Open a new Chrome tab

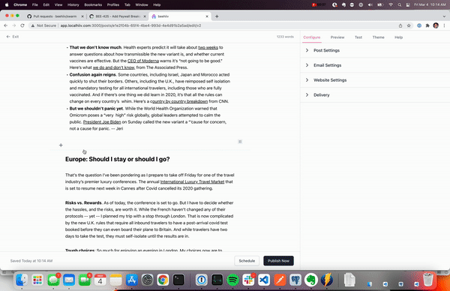217,16
